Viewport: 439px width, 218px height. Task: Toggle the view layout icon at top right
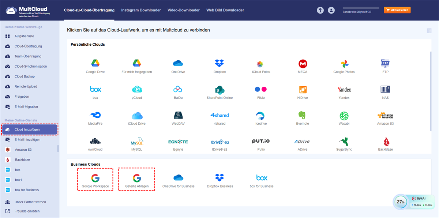[429, 31]
